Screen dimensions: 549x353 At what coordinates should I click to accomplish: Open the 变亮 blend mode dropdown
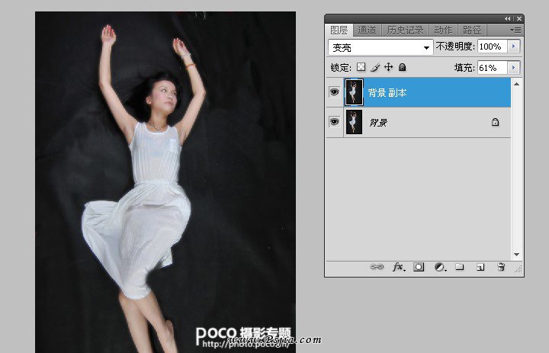click(380, 47)
